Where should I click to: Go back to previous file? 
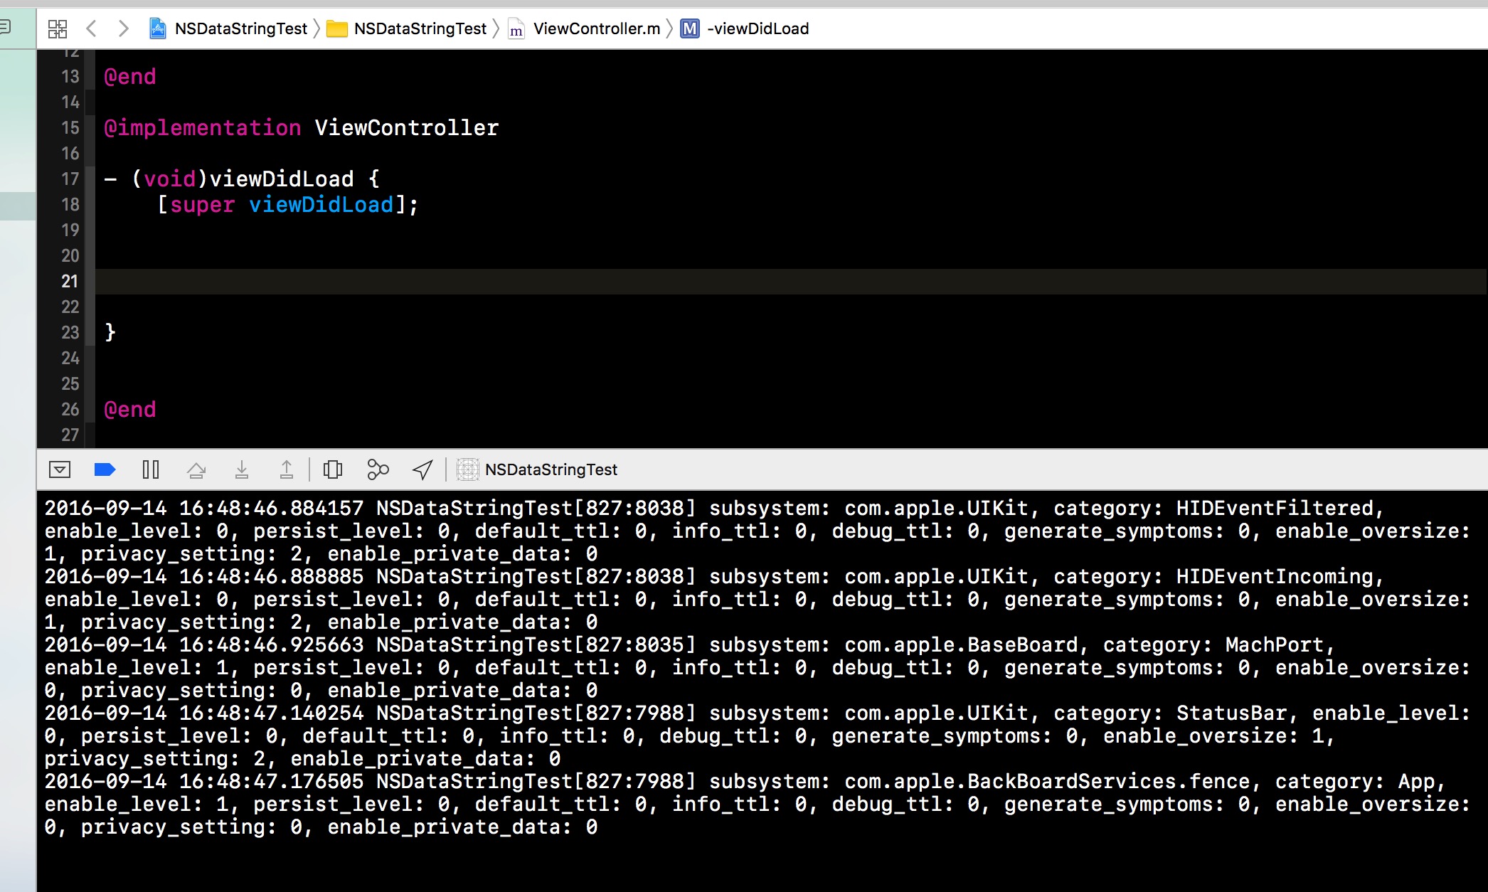click(x=91, y=28)
